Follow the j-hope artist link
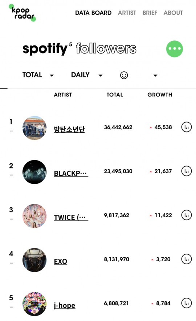 click(65, 305)
